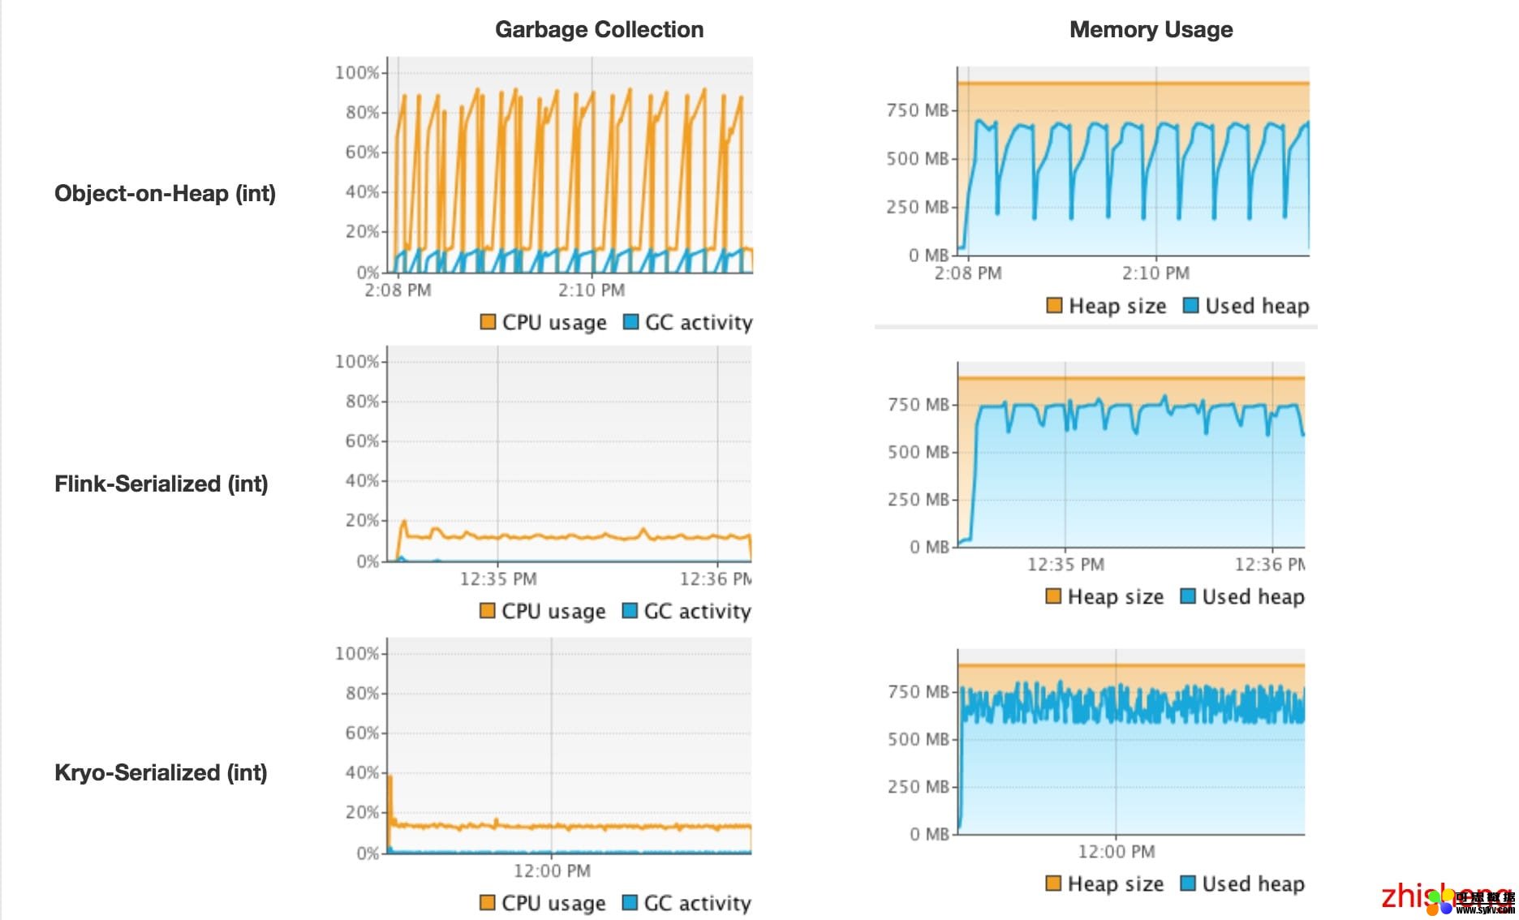Viewport: 1519px width, 920px height.
Task: Click the orange CPU usage swatch in Object-on-Heap legend
Action: coord(488,322)
